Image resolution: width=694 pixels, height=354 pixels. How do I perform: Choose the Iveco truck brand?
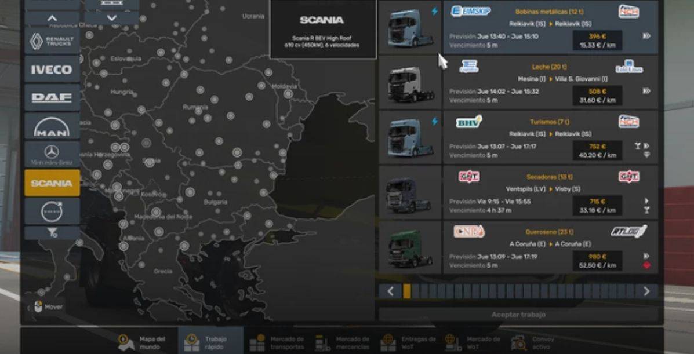click(x=52, y=70)
